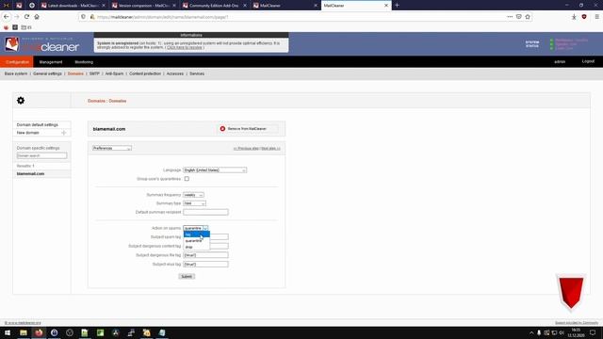Go to General settings submenu

47,73
